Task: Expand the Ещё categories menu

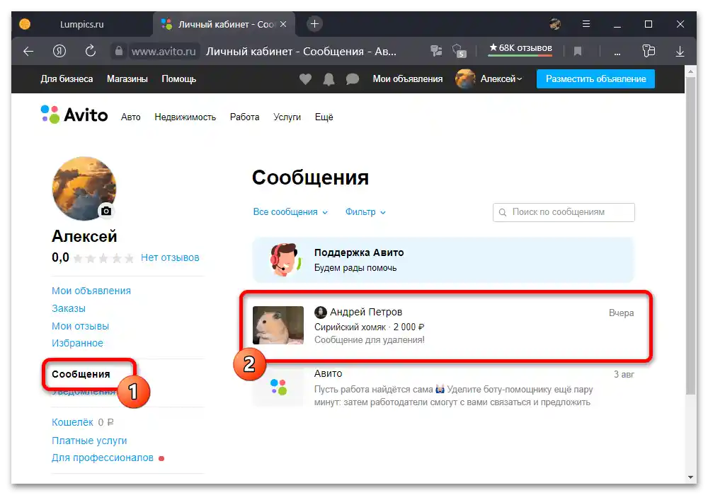Action: point(324,117)
